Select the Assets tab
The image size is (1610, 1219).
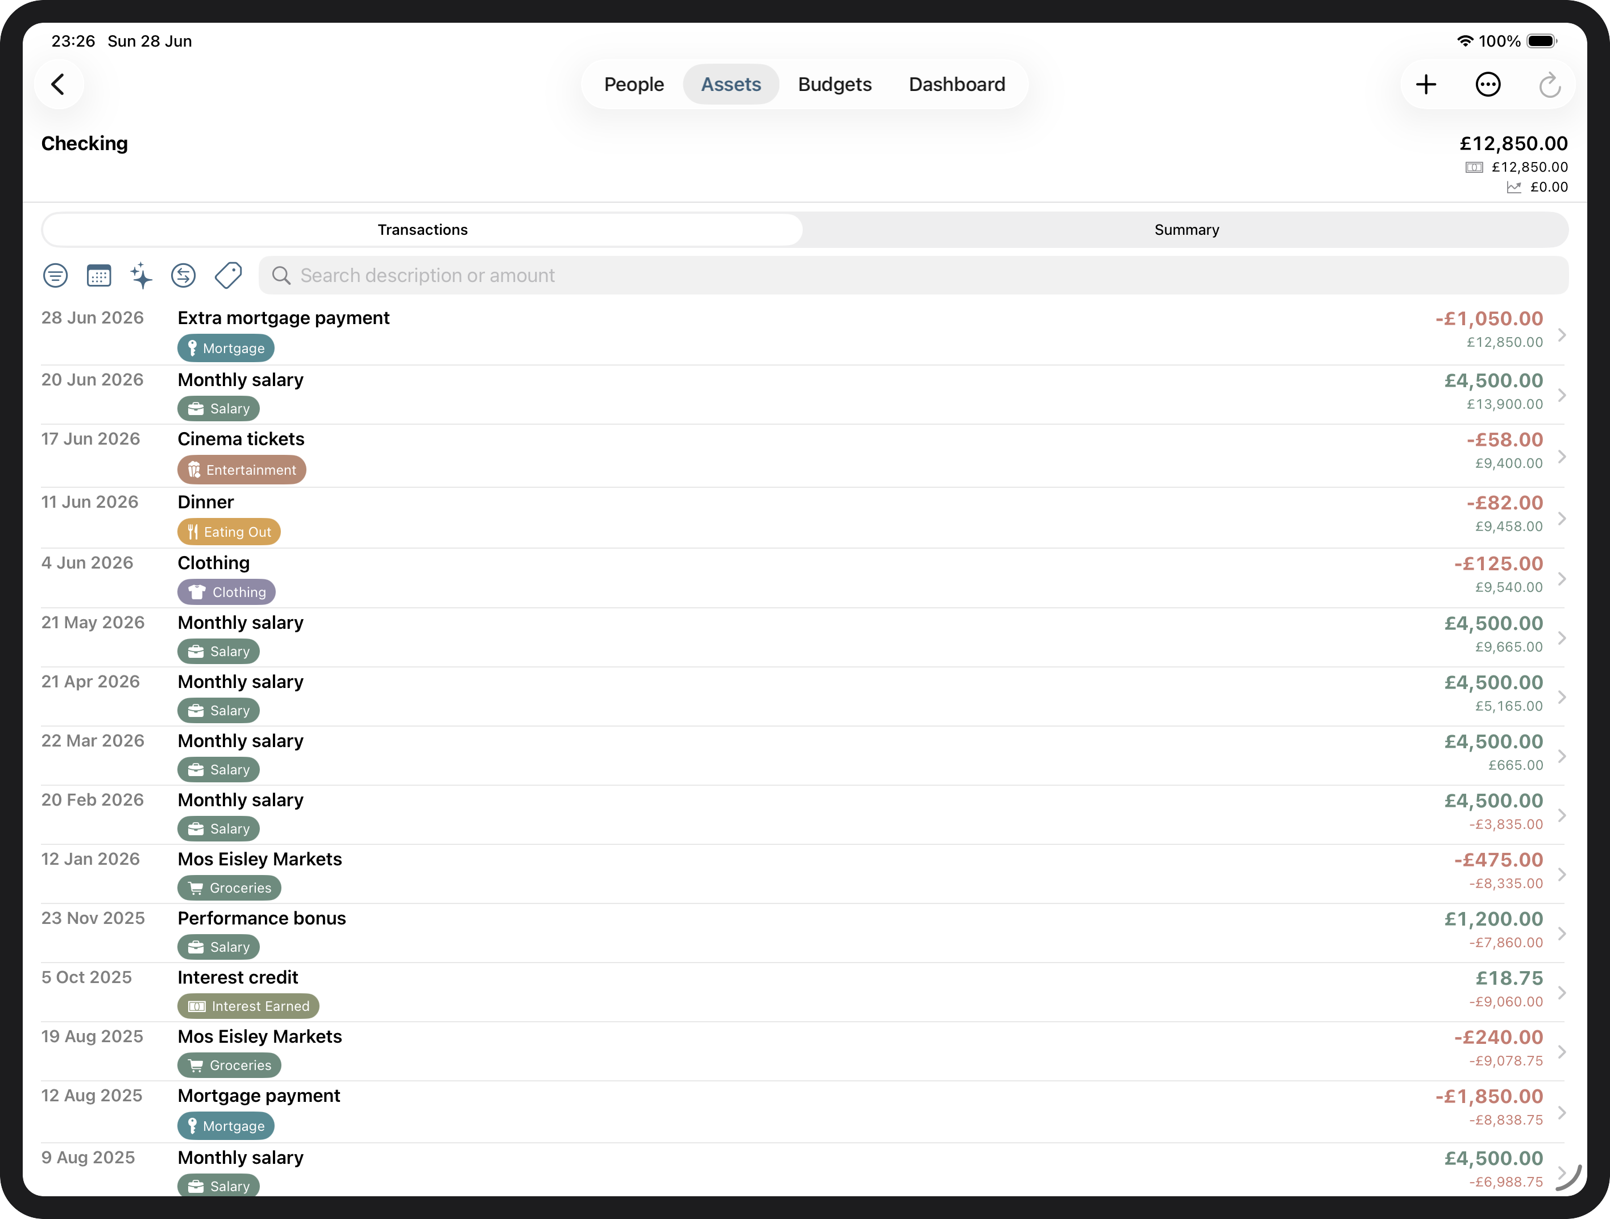731,84
